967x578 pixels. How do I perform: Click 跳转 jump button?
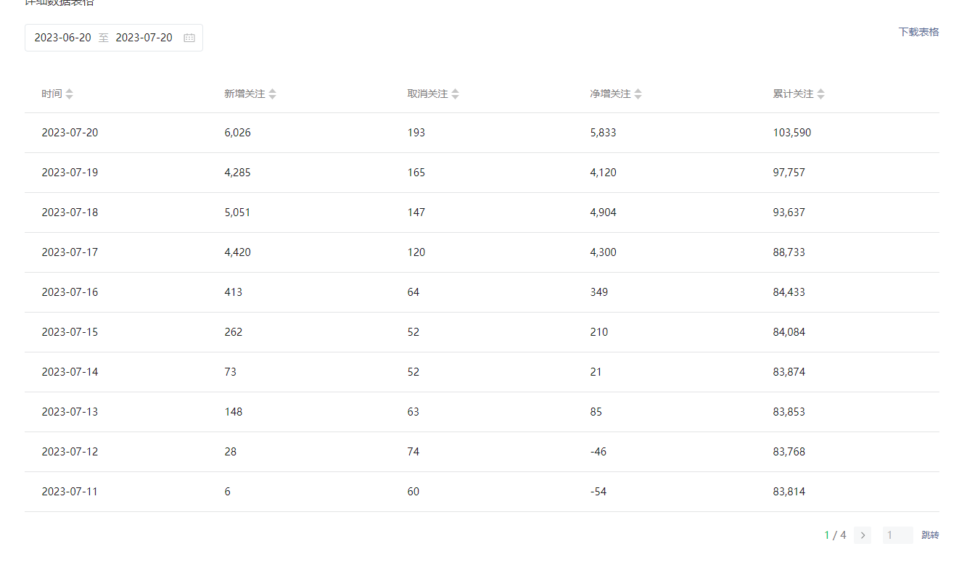pos(930,535)
